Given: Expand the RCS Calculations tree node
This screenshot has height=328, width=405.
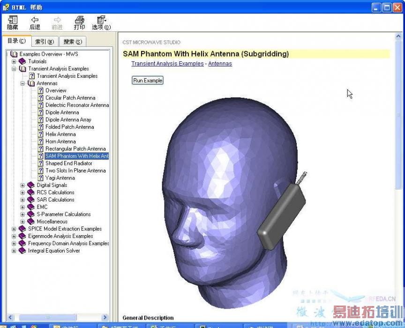Looking at the screenshot, I should [22, 193].
